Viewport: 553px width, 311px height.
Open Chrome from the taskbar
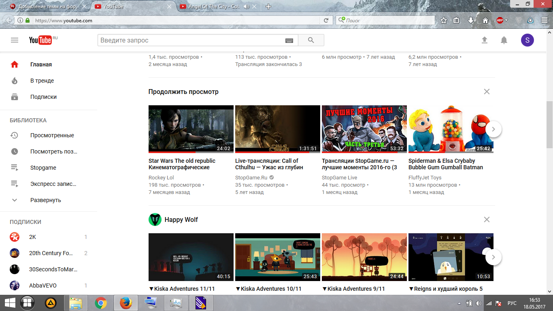101,303
